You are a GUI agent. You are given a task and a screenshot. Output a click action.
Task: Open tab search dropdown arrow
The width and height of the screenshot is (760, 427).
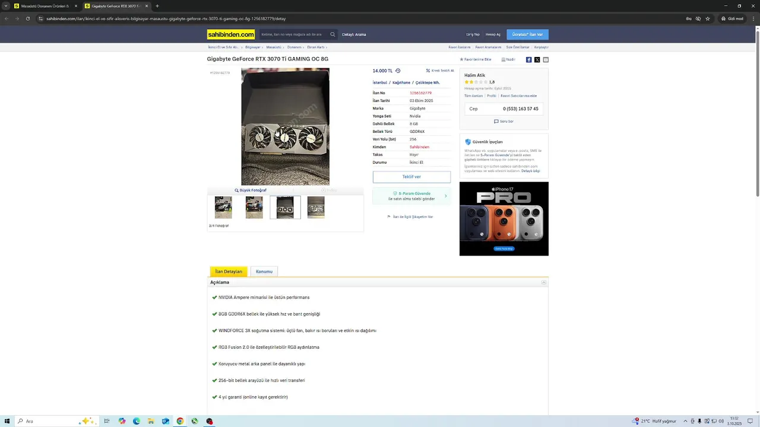click(7, 6)
